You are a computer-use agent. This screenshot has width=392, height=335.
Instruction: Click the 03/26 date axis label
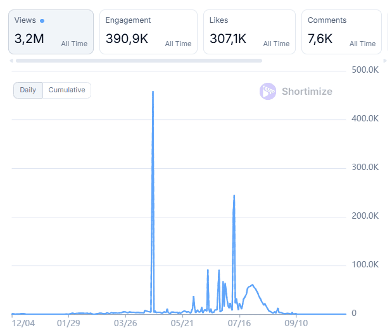[x=125, y=323]
